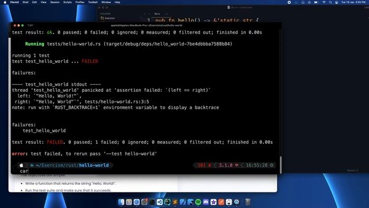Screen dimensions: 369x208
Task: Open the Window menu
Action: point(106,2)
